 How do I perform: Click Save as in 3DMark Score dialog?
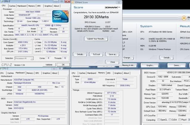[113, 54]
